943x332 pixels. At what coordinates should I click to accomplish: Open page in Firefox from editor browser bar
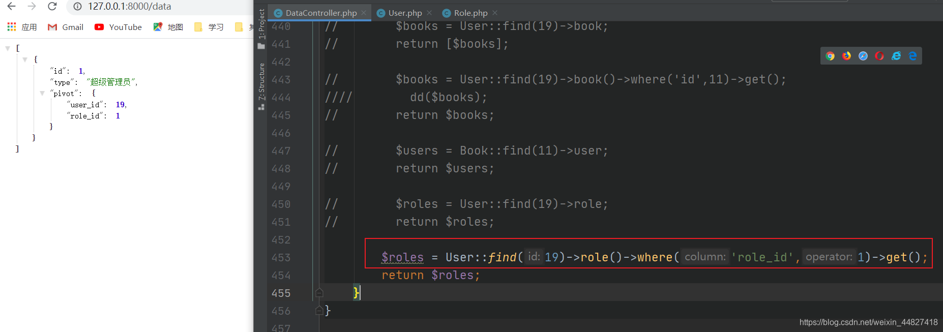(x=846, y=56)
